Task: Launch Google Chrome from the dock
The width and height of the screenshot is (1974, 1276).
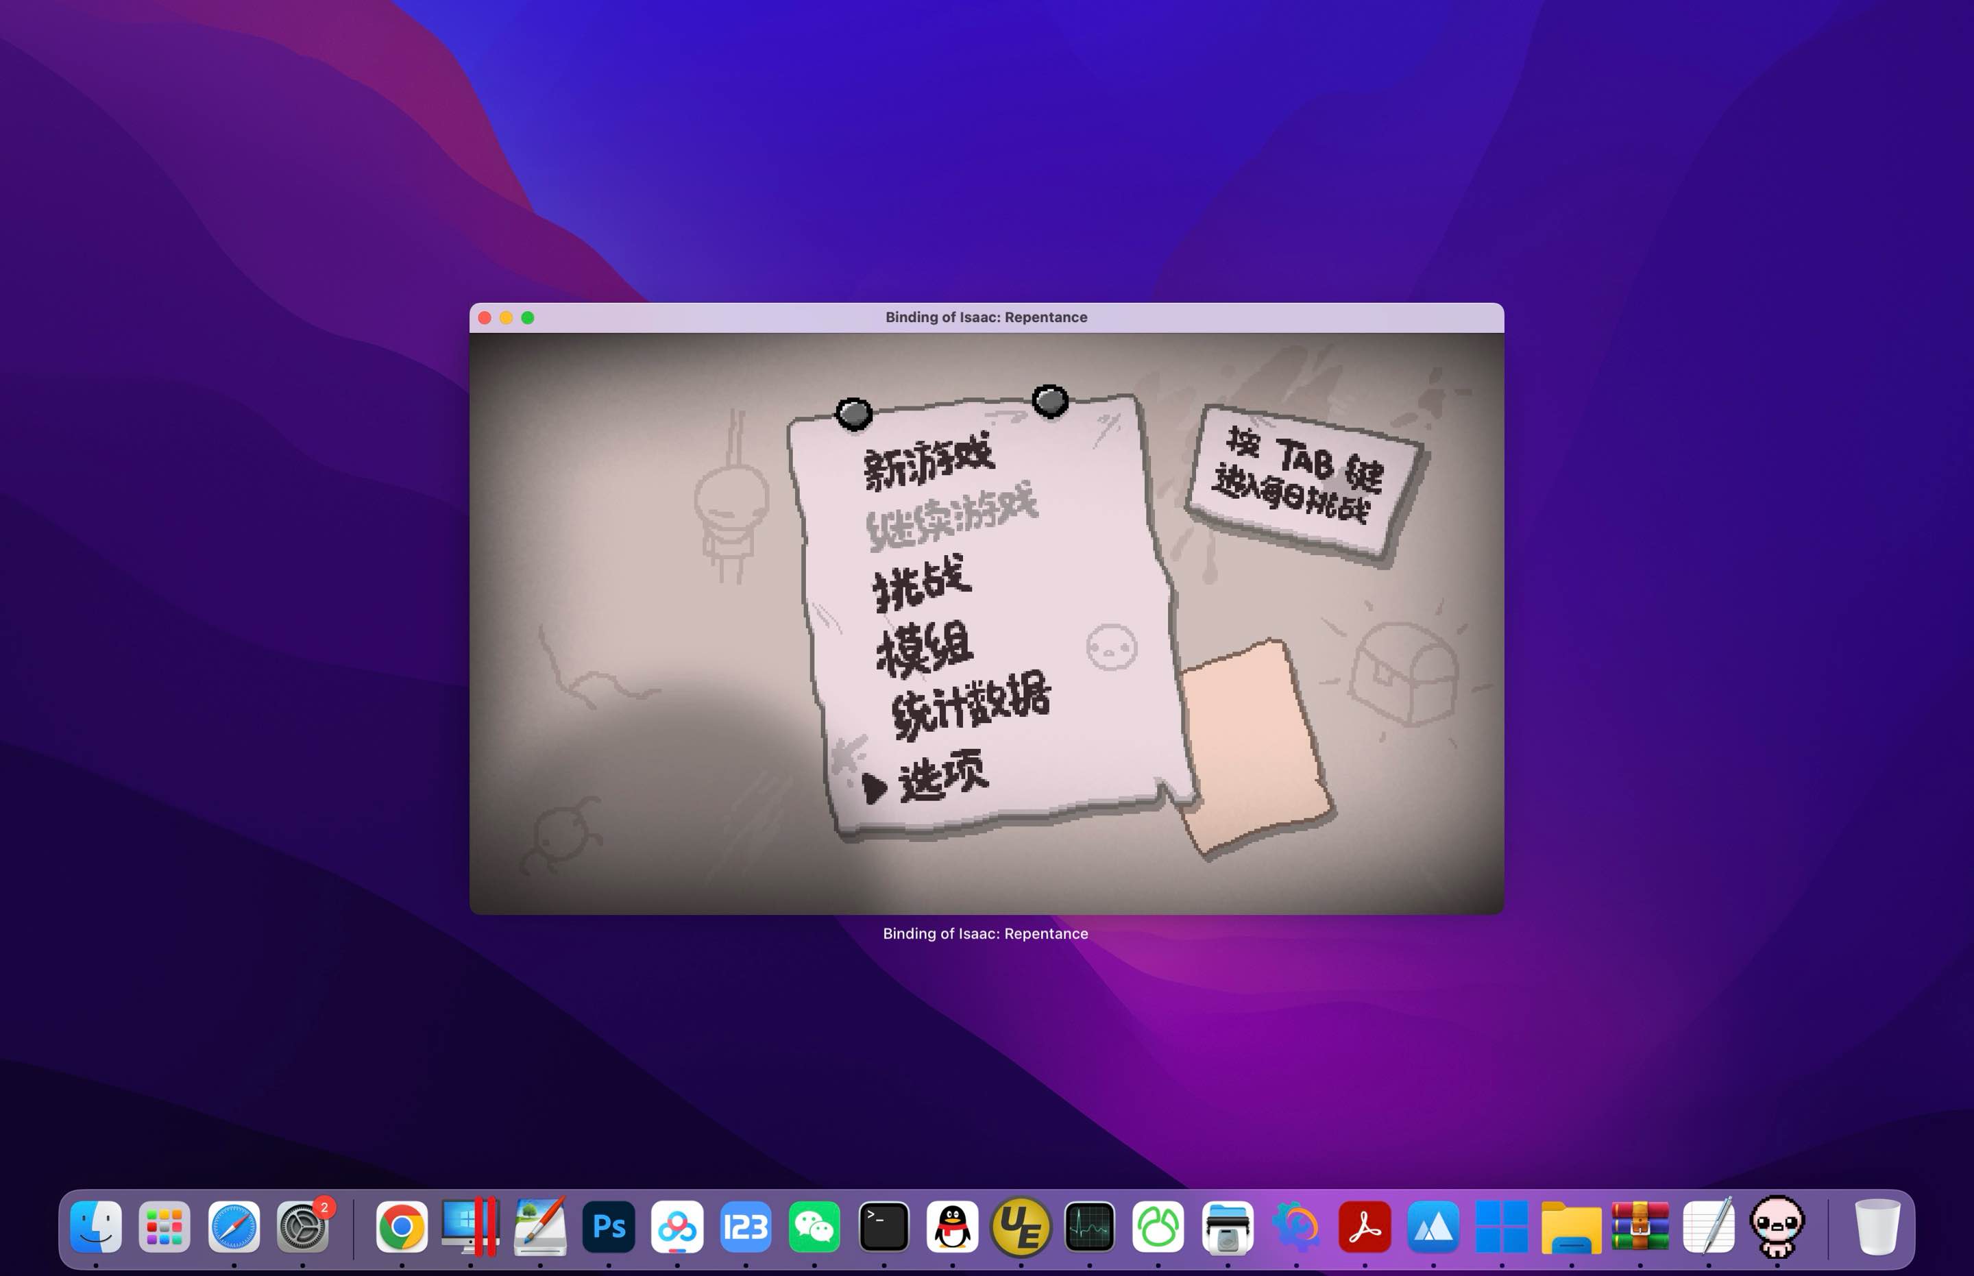Action: 402,1226
